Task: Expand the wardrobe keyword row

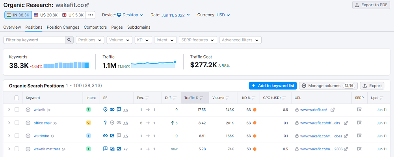Action: point(9,136)
